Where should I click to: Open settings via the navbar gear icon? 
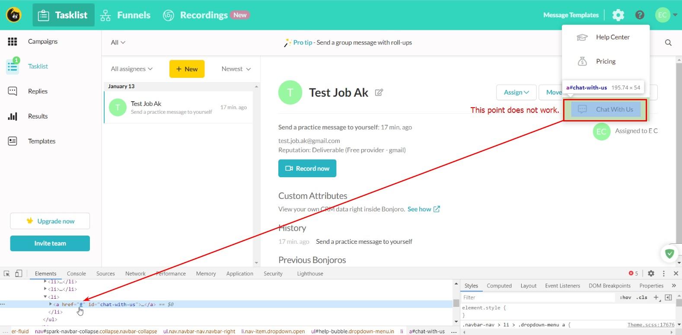click(618, 15)
